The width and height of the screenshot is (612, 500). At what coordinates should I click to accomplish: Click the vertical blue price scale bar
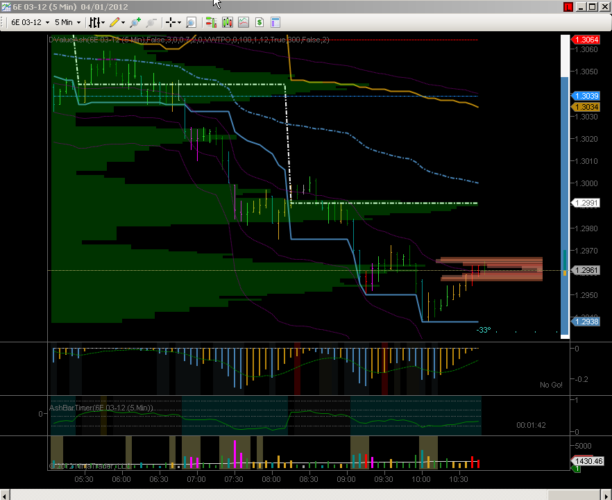[565, 206]
